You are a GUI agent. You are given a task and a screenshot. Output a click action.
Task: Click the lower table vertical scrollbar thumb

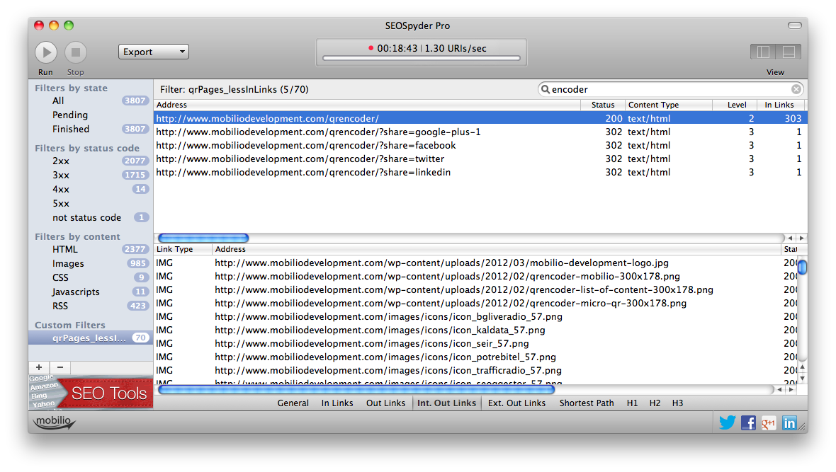point(802,266)
